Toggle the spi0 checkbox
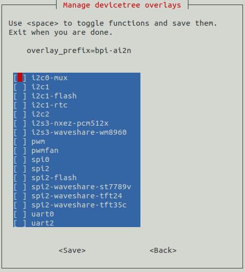 (x=20, y=159)
